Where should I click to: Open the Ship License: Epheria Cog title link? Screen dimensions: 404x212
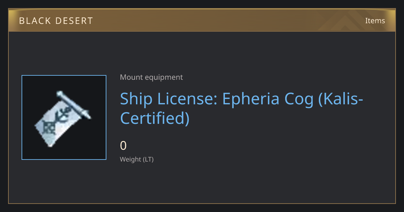(242, 108)
